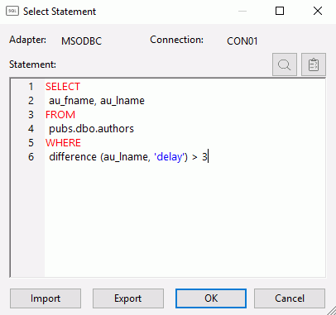Confirm the statement with OK
This screenshot has height=315, width=336.
(211, 298)
